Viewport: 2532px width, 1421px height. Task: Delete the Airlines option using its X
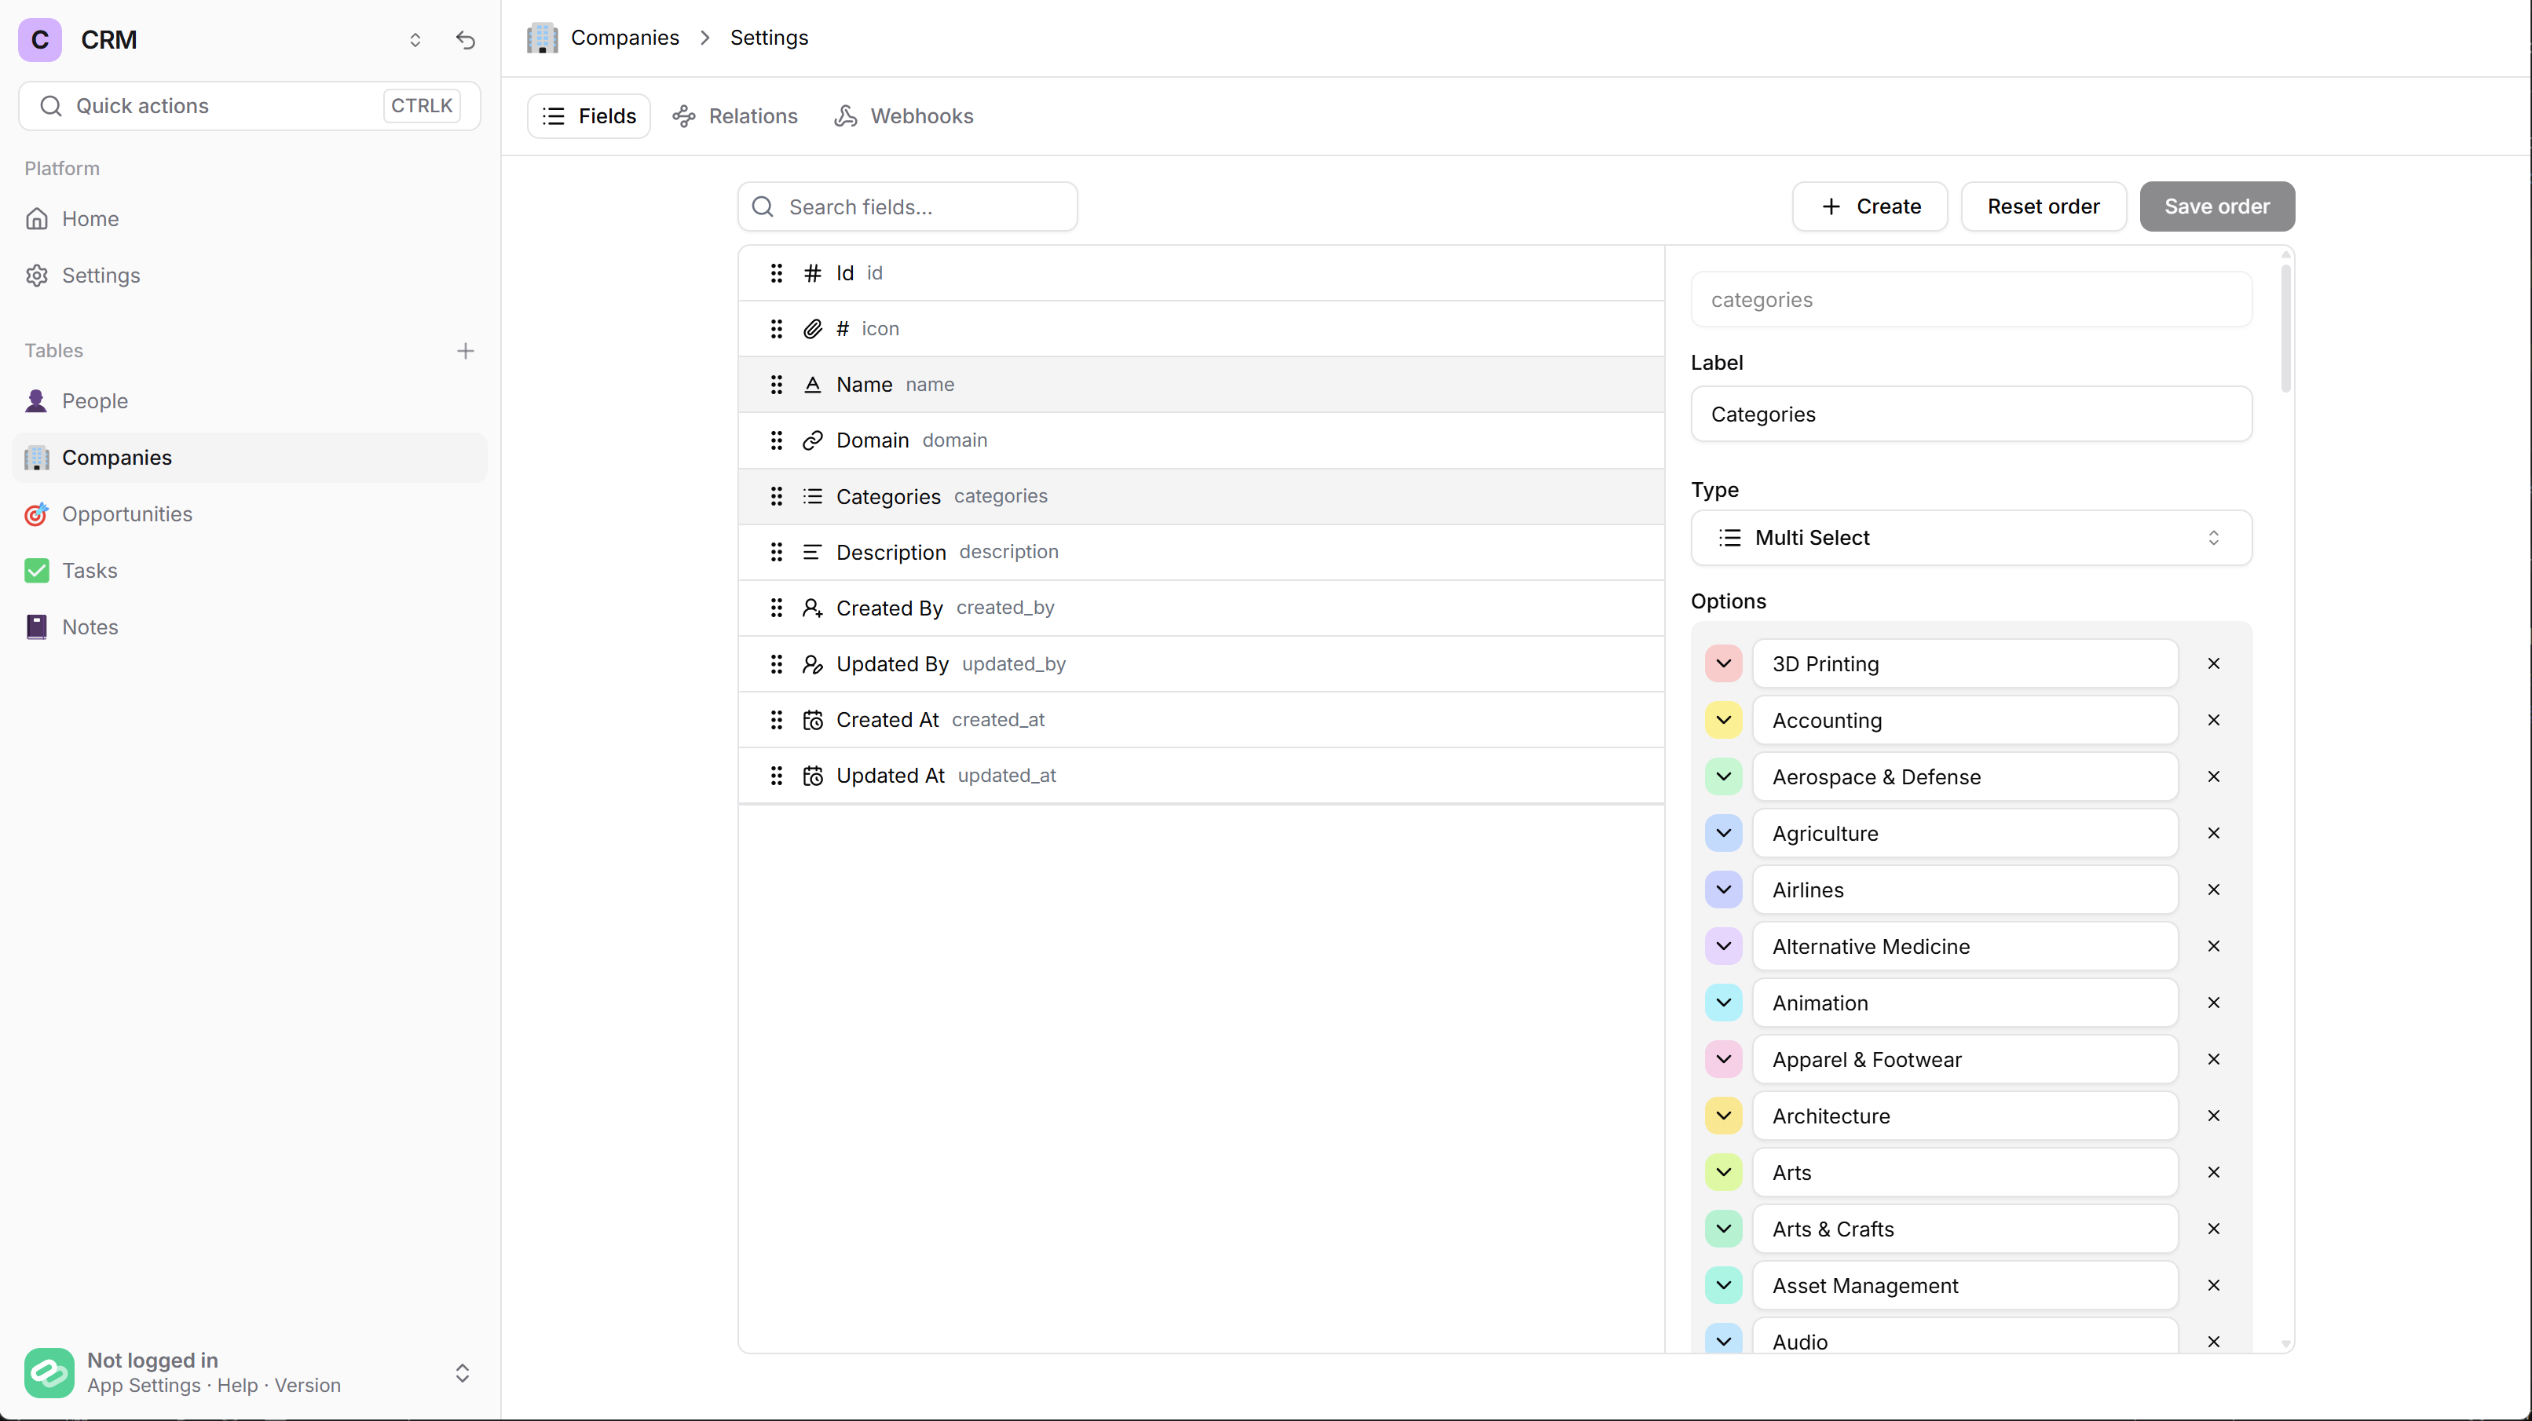[x=2212, y=889]
